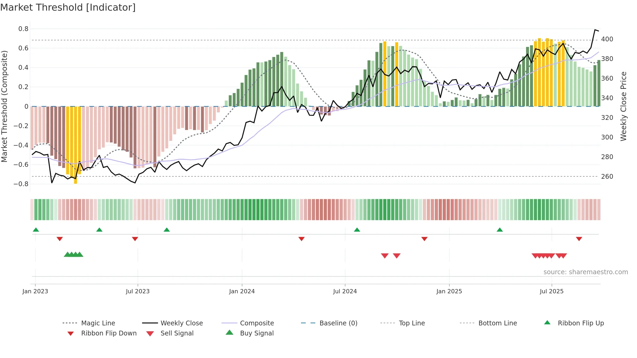Click the chart title Market Threshold [Indicator]
This screenshot has width=637, height=358.
point(68,7)
